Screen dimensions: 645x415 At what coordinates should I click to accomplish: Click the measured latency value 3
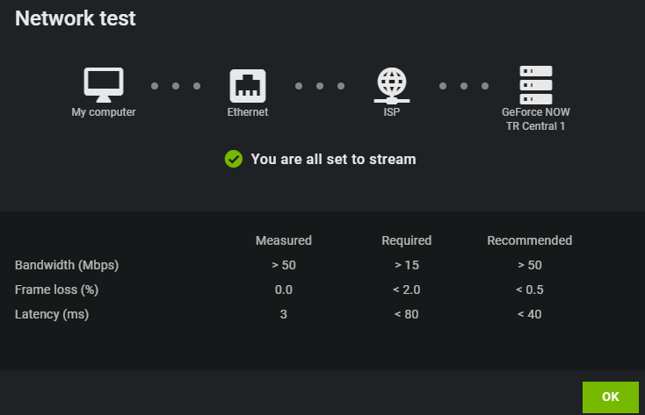click(x=283, y=314)
